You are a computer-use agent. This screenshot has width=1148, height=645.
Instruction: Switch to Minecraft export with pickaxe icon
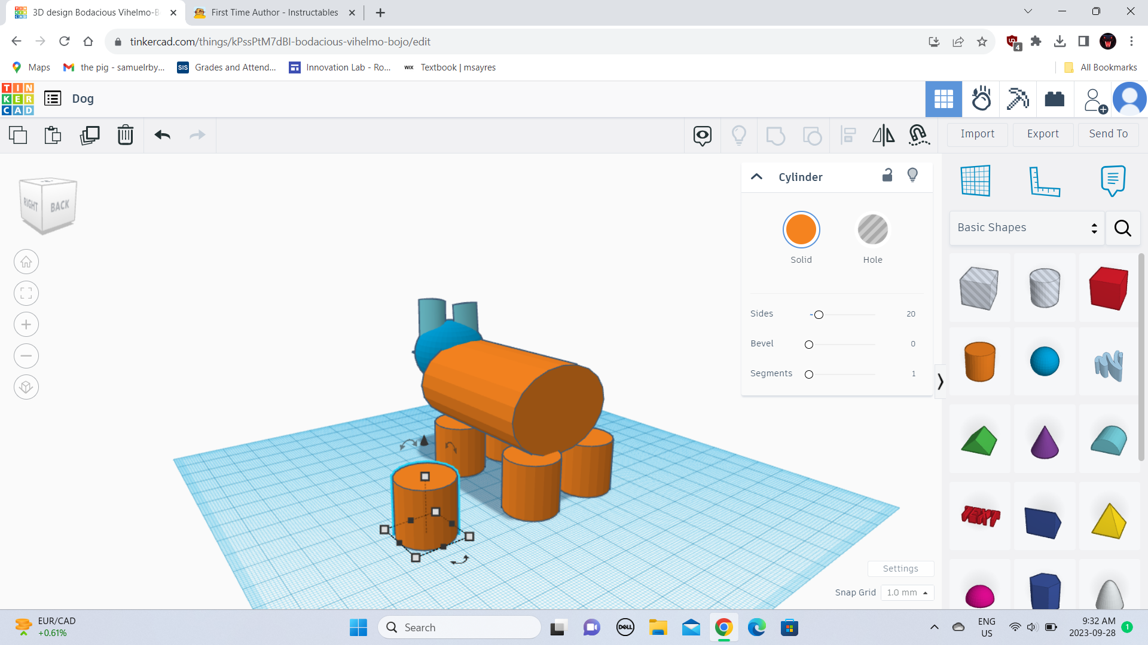(x=1018, y=99)
